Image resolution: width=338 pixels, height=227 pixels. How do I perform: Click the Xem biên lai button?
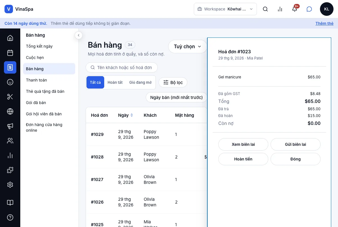pos(243,144)
